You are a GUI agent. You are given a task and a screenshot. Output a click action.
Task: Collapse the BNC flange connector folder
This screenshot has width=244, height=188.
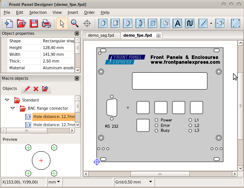pos(13,108)
